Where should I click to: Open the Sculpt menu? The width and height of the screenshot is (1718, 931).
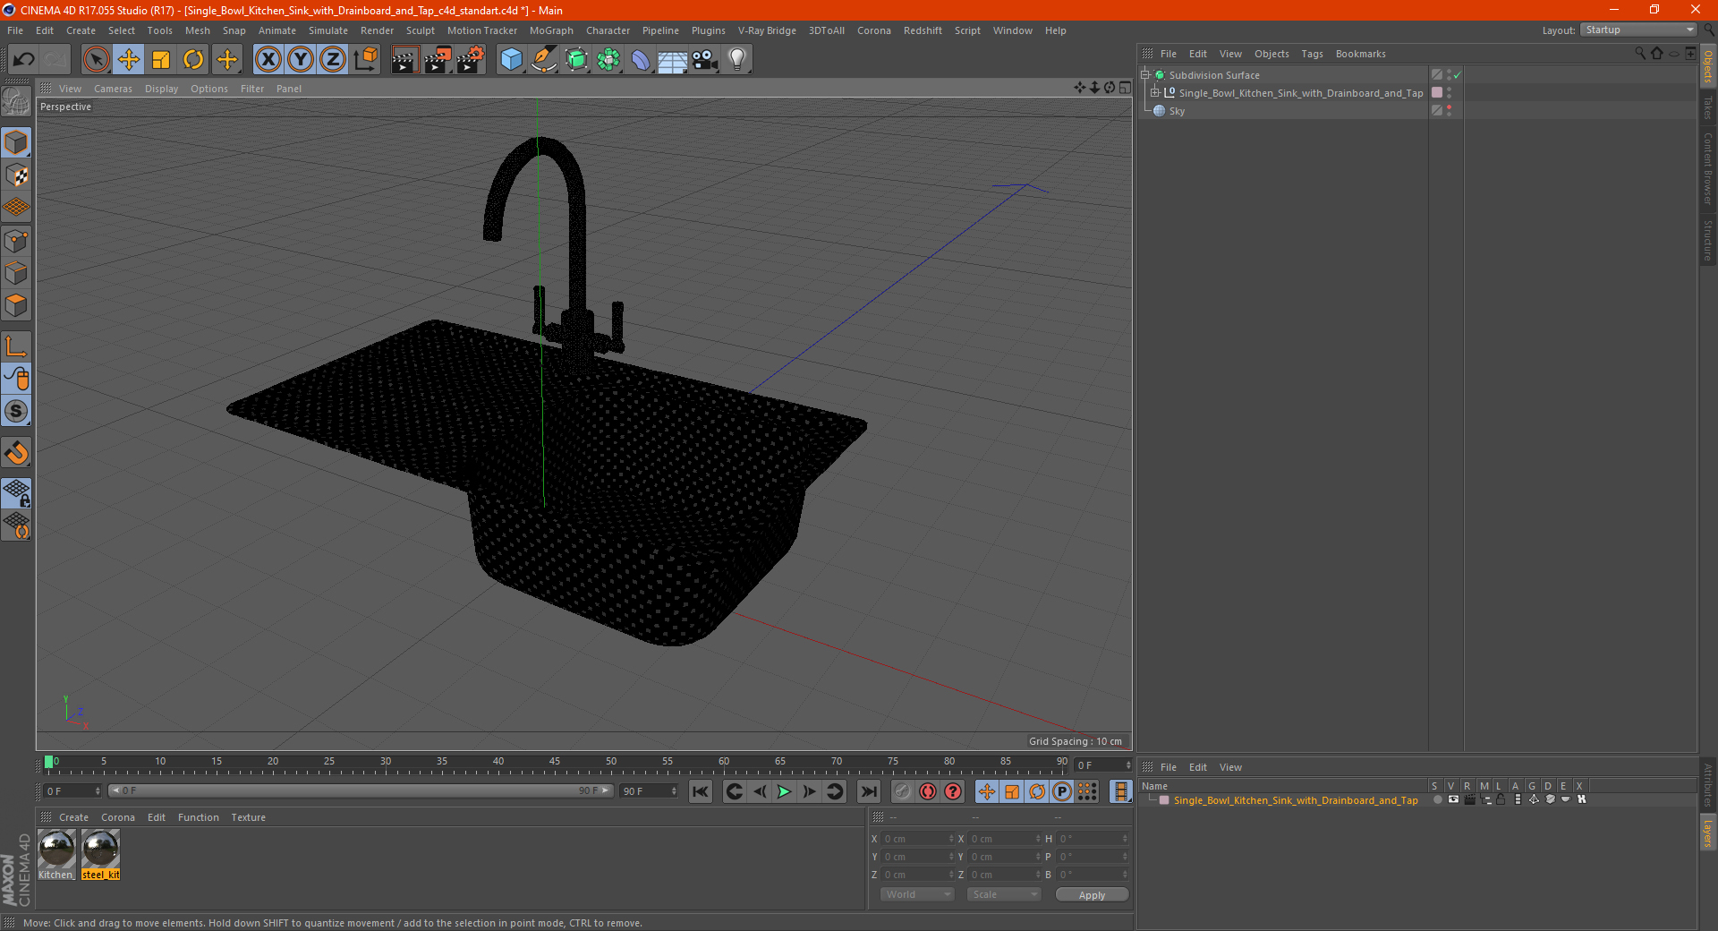[x=420, y=30]
